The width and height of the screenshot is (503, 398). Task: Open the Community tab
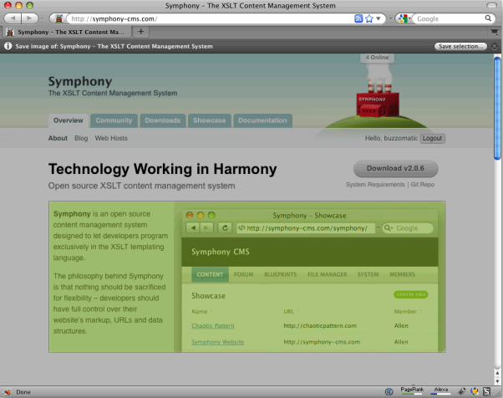[114, 120]
